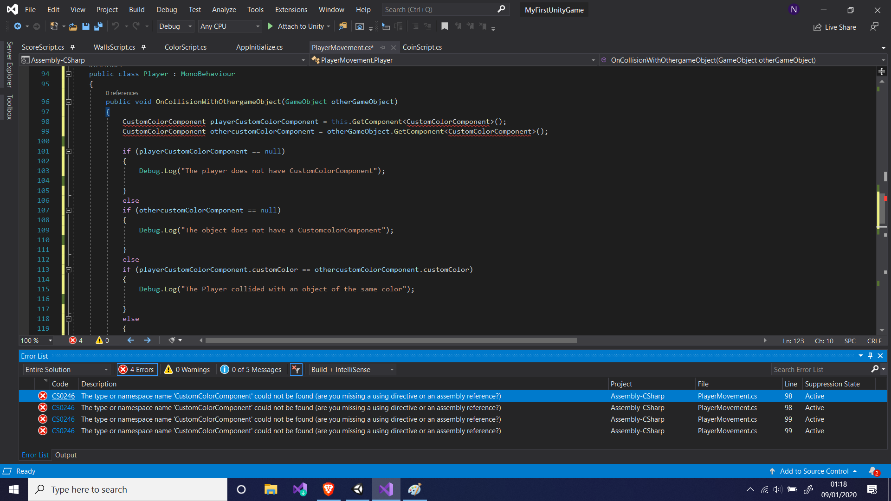891x501 pixels.
Task: Open the Debug configuration dropdown
Action: tap(175, 26)
